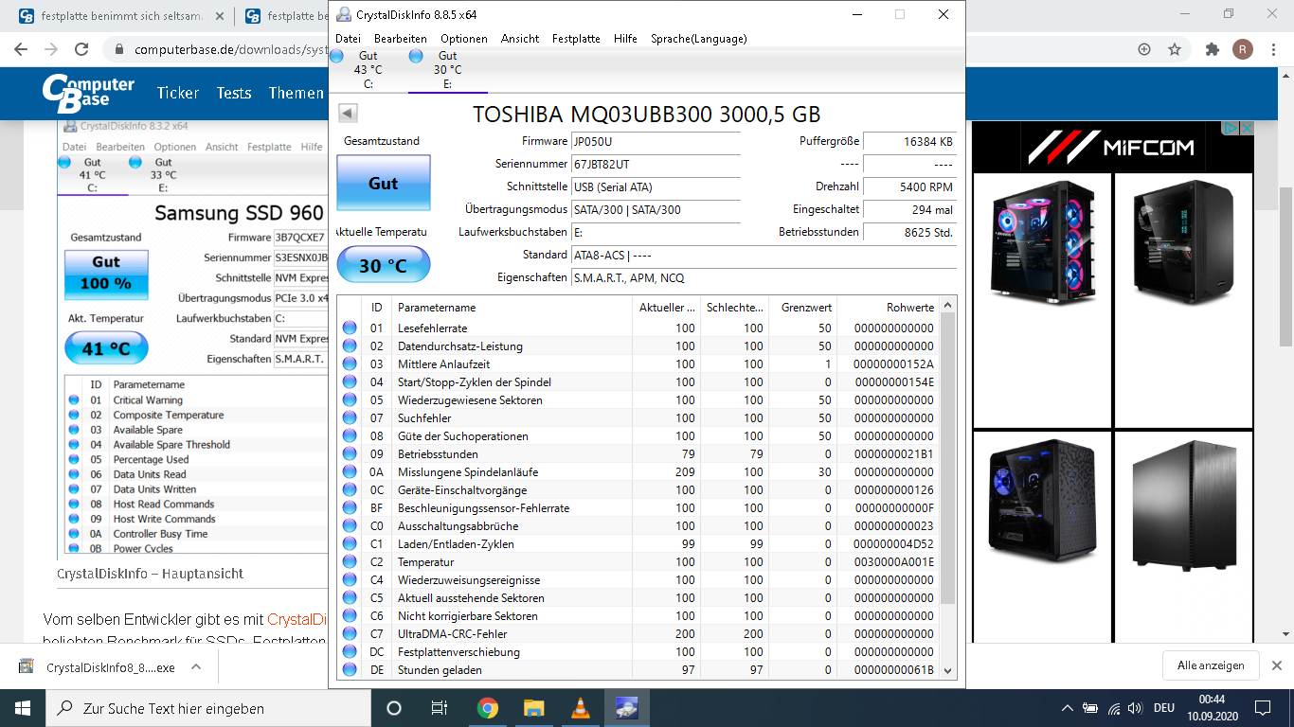Viewport: 1294px width, 727px height.
Task: Click the Seriennummer field 67JBT82UT
Action: click(x=656, y=165)
